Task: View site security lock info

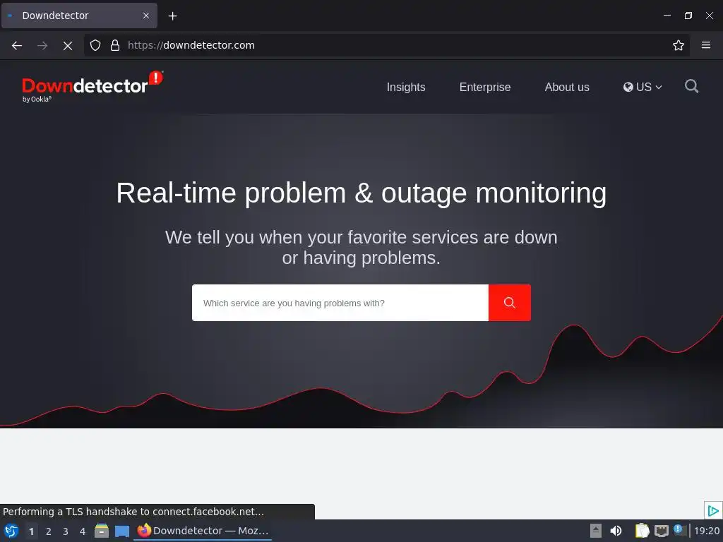Action: click(x=115, y=45)
